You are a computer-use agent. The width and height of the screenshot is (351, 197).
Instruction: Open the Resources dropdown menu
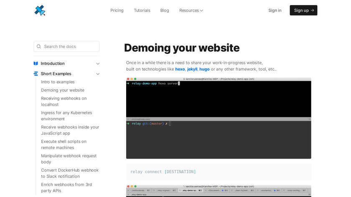(x=191, y=10)
